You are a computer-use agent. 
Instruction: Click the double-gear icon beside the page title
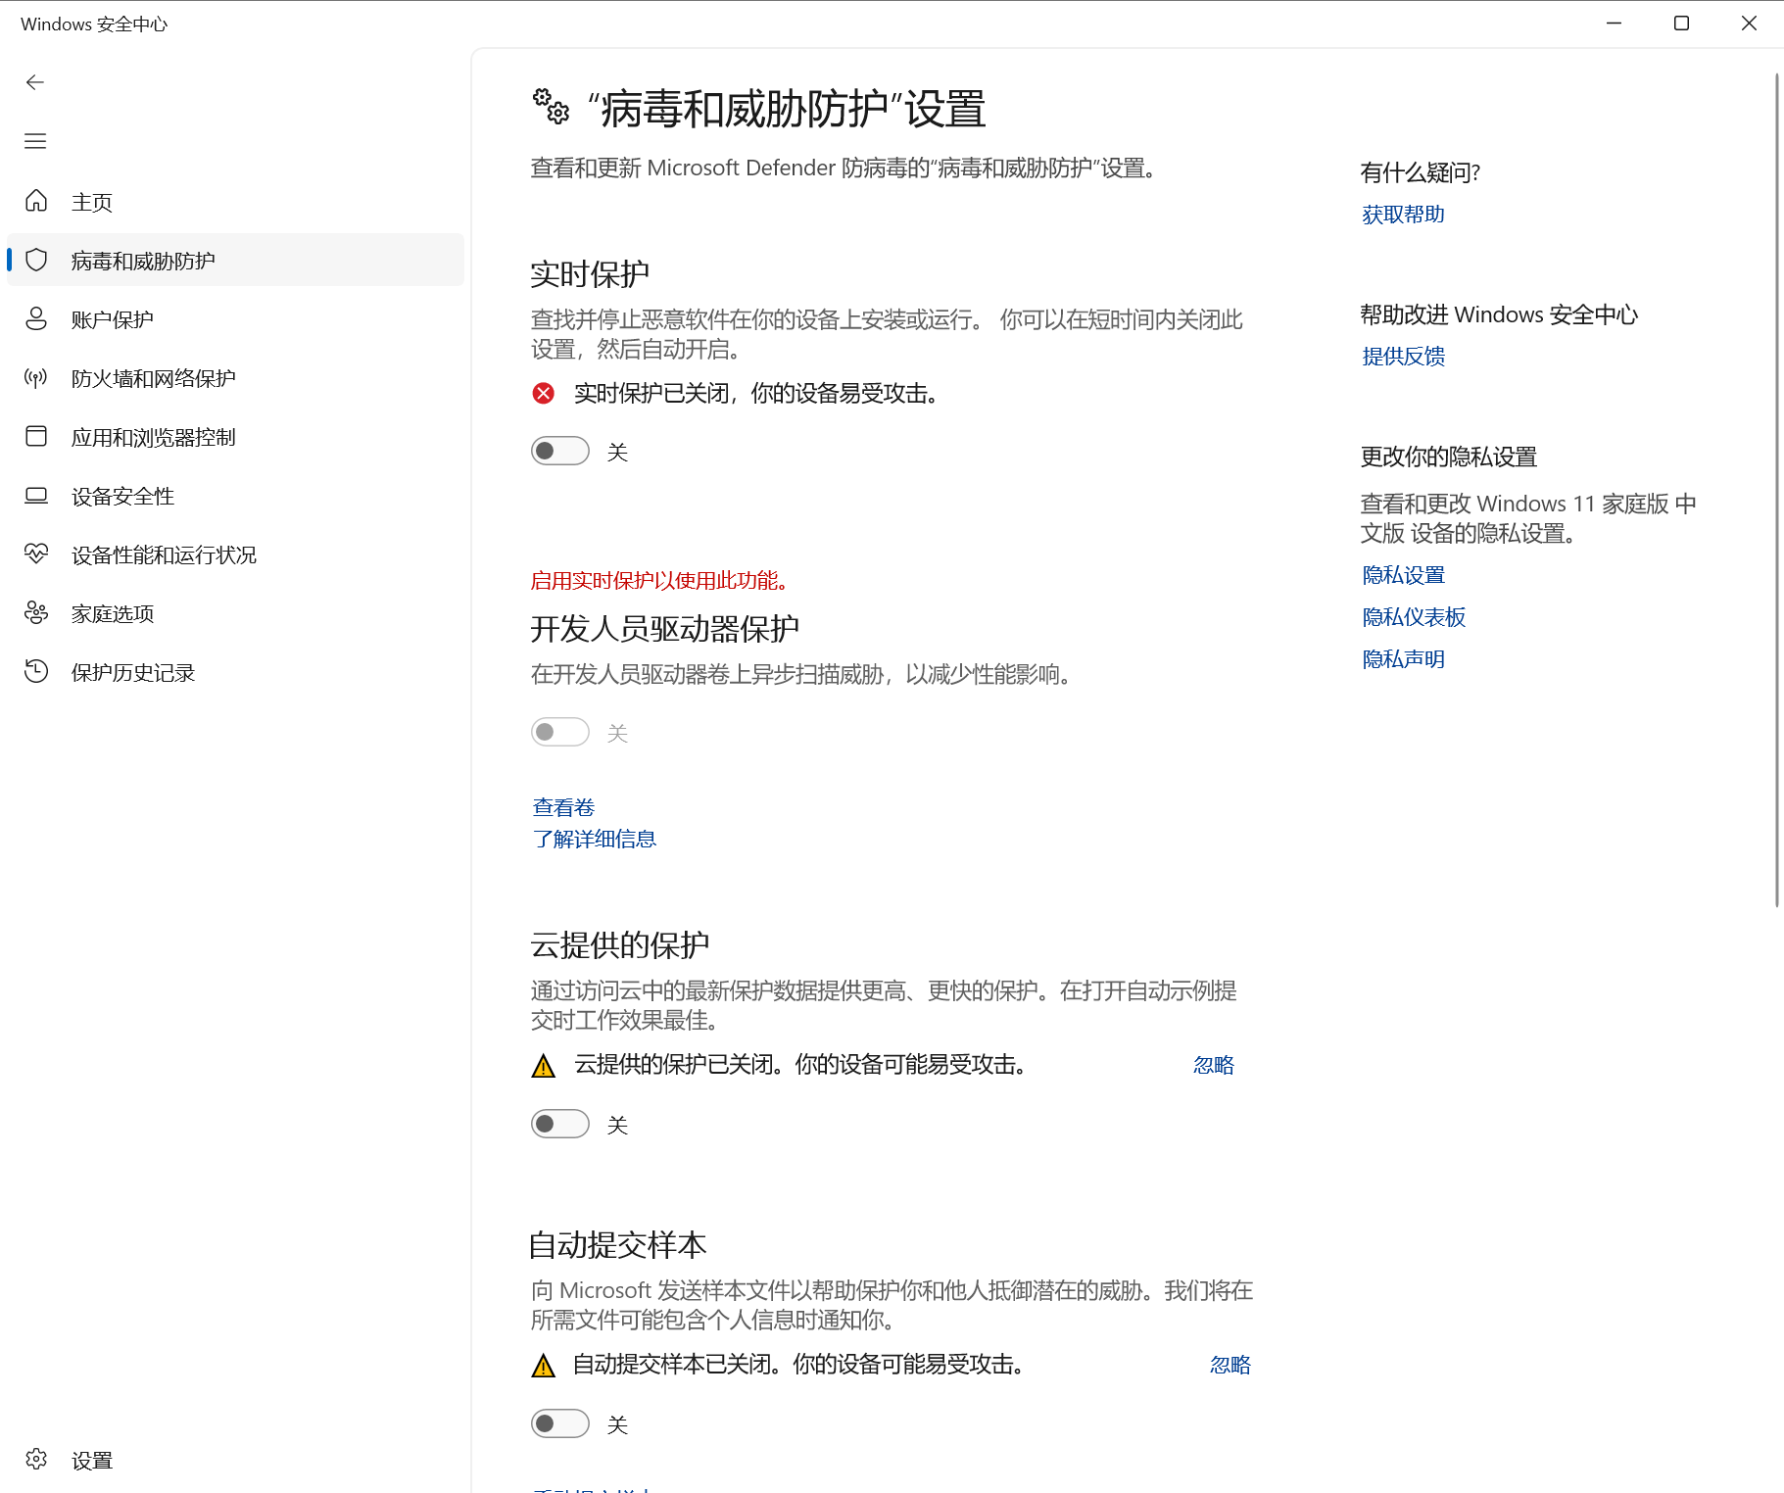pyautogui.click(x=551, y=106)
